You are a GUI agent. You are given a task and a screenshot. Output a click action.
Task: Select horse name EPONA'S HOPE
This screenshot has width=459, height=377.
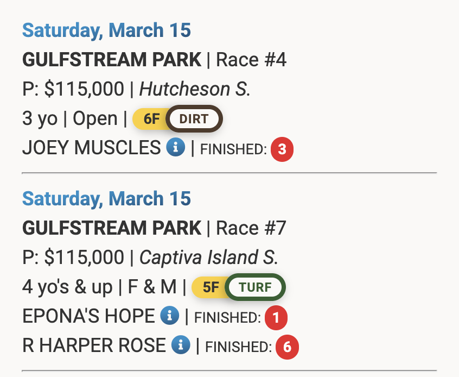[x=88, y=316]
